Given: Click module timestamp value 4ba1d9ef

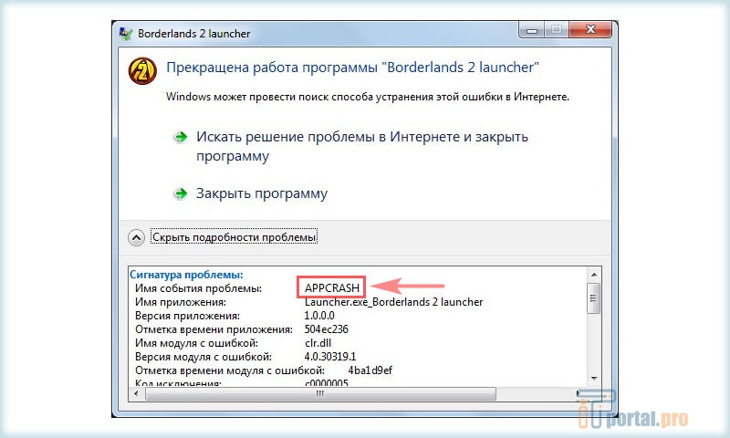Looking at the screenshot, I should pos(370,370).
